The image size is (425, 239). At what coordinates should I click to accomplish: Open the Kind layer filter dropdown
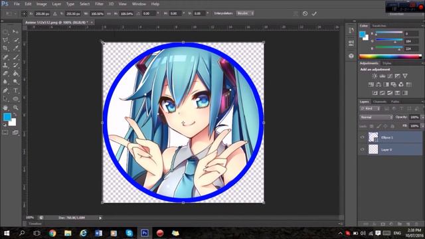point(370,109)
